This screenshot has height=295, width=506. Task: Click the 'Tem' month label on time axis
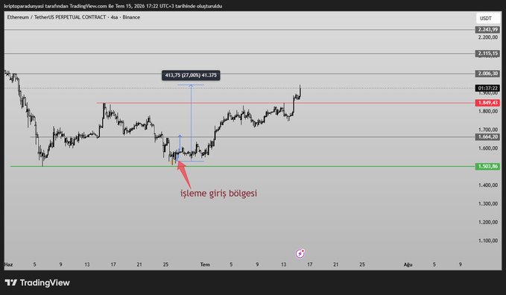[205, 264]
